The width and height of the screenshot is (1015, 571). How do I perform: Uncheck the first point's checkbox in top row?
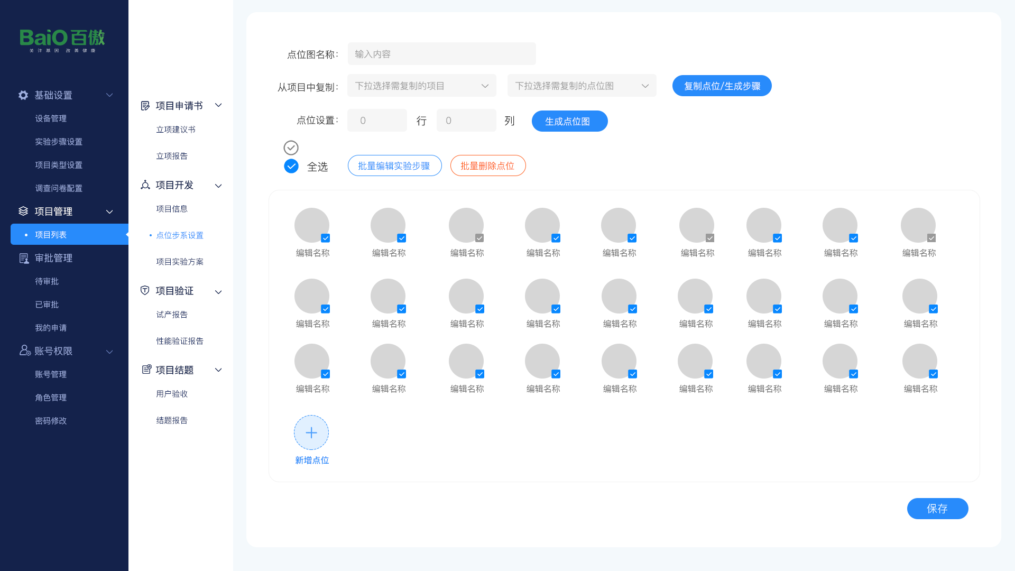pyautogui.click(x=326, y=238)
